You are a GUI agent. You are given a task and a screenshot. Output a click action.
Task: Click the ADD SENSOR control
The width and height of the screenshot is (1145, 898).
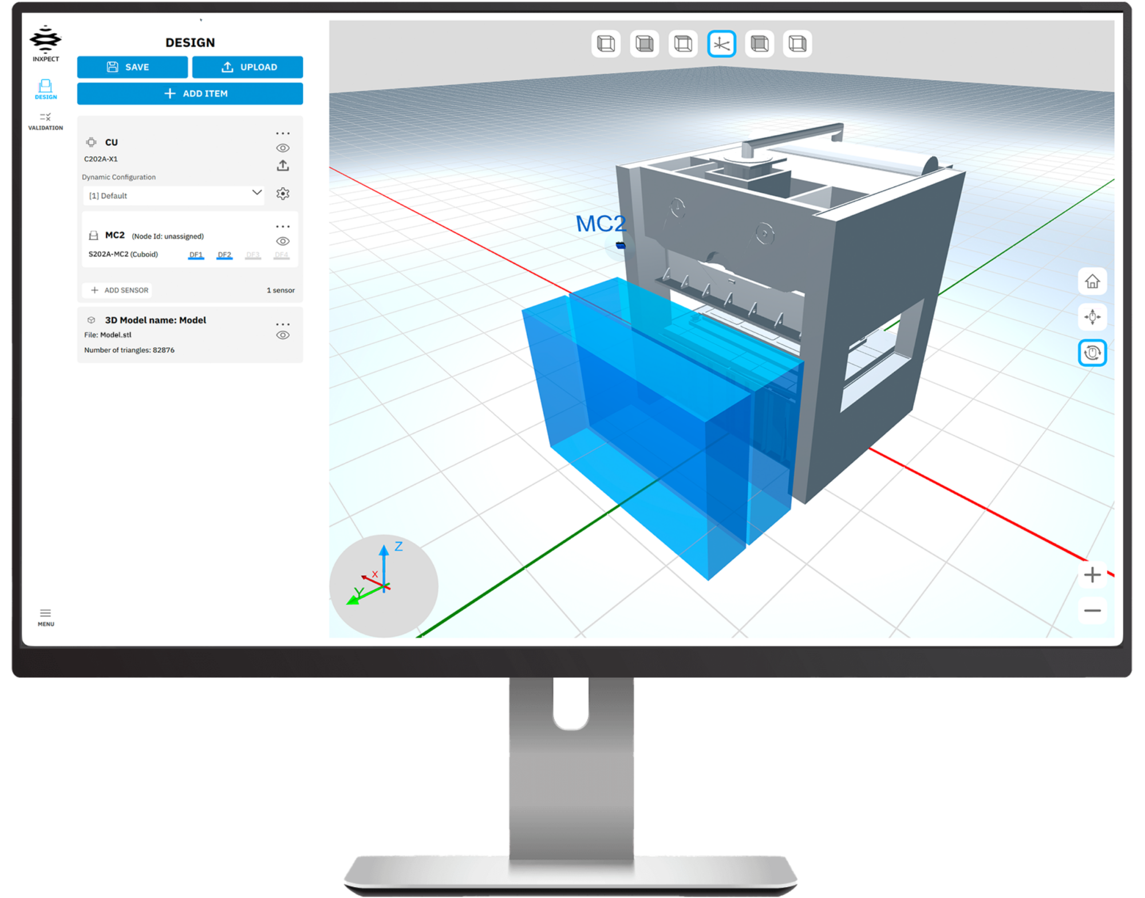(117, 290)
